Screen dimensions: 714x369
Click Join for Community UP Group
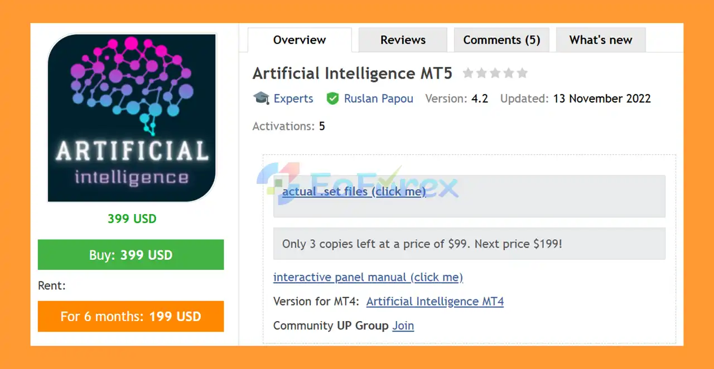click(x=403, y=326)
